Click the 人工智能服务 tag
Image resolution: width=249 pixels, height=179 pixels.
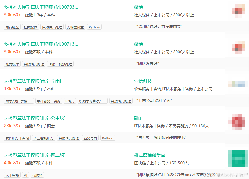[44, 138]
